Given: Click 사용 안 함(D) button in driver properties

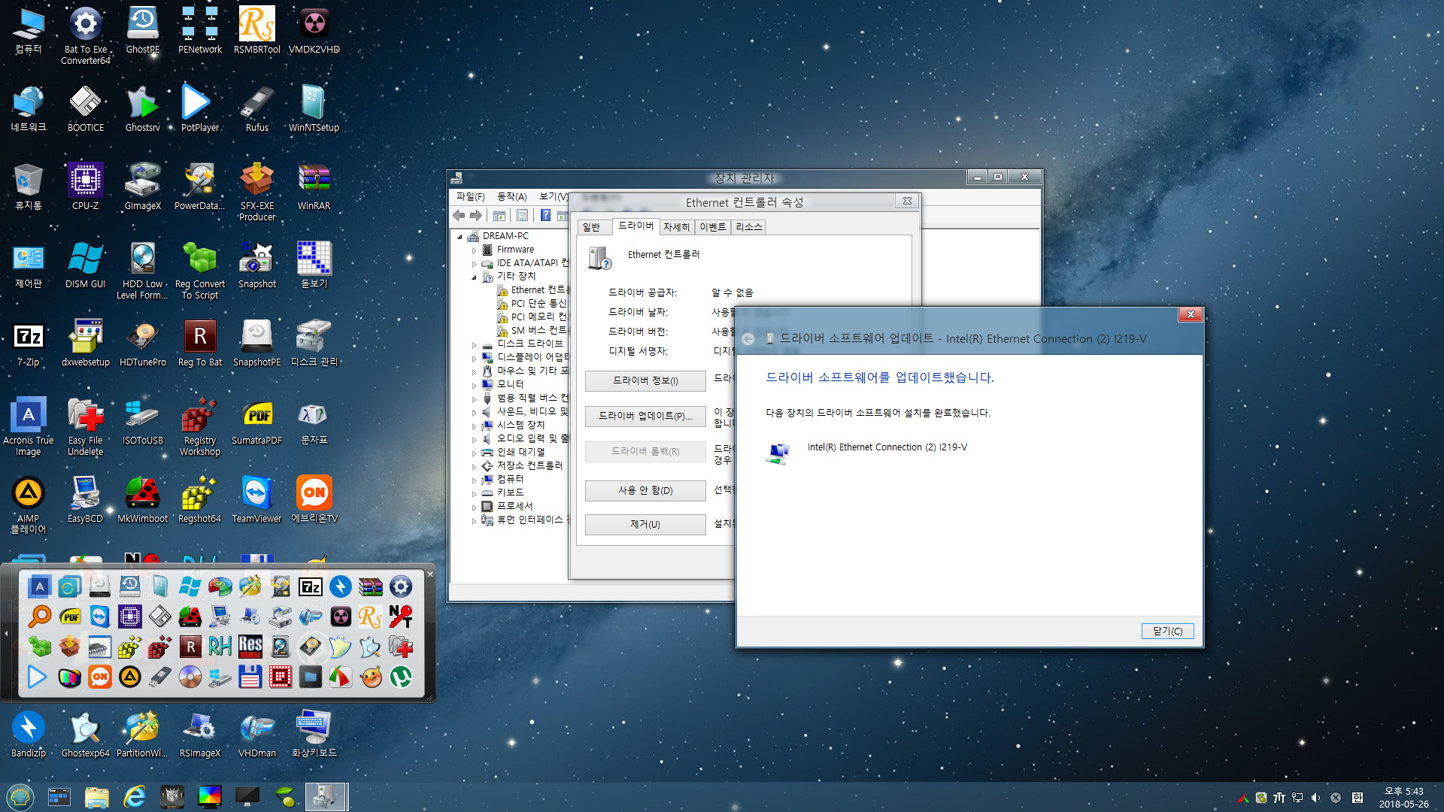Looking at the screenshot, I should pos(643,488).
